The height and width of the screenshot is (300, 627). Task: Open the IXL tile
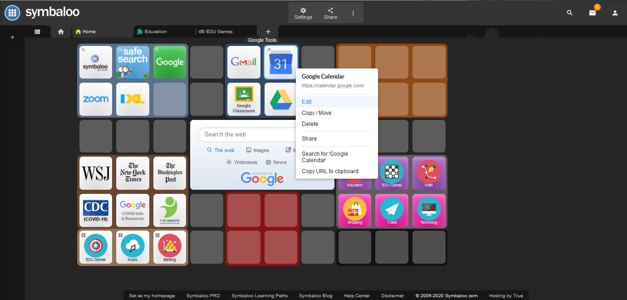point(133,99)
